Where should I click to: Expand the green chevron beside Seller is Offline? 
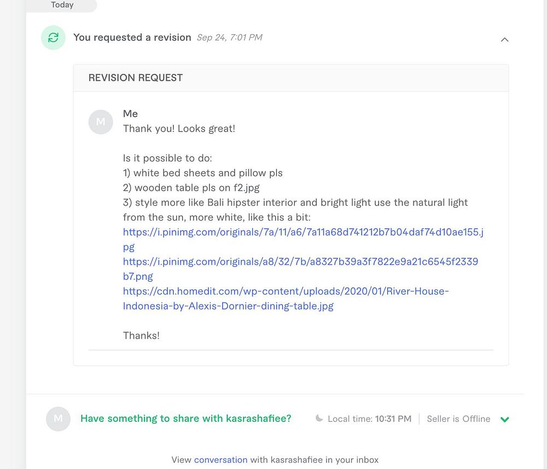[x=504, y=420]
